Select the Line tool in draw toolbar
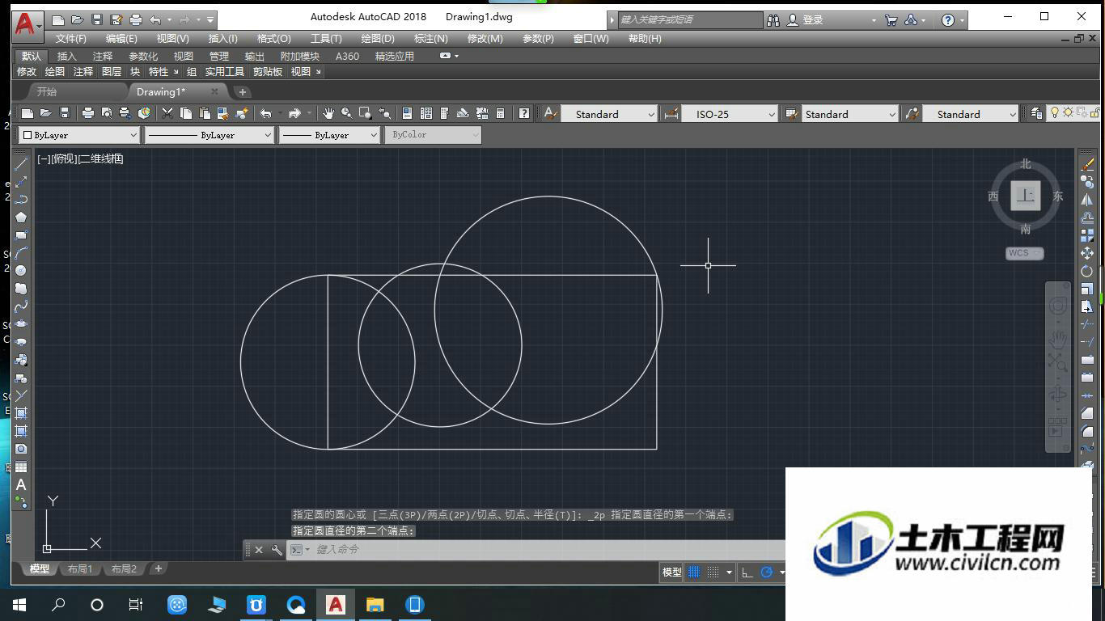 [21, 163]
